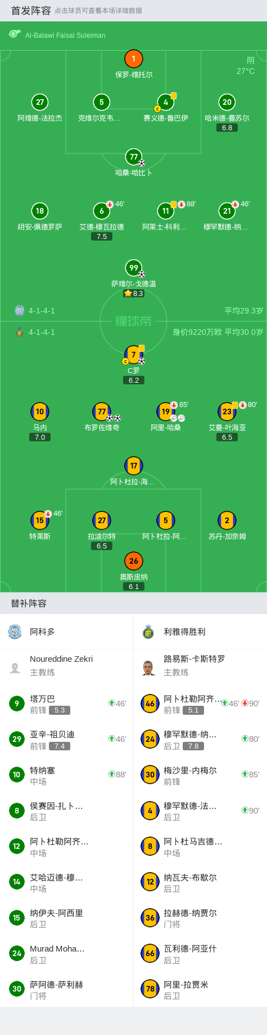Select 艾曼-叶海亚 number 23 icon
The height and width of the screenshot is (1035, 267).
(227, 412)
